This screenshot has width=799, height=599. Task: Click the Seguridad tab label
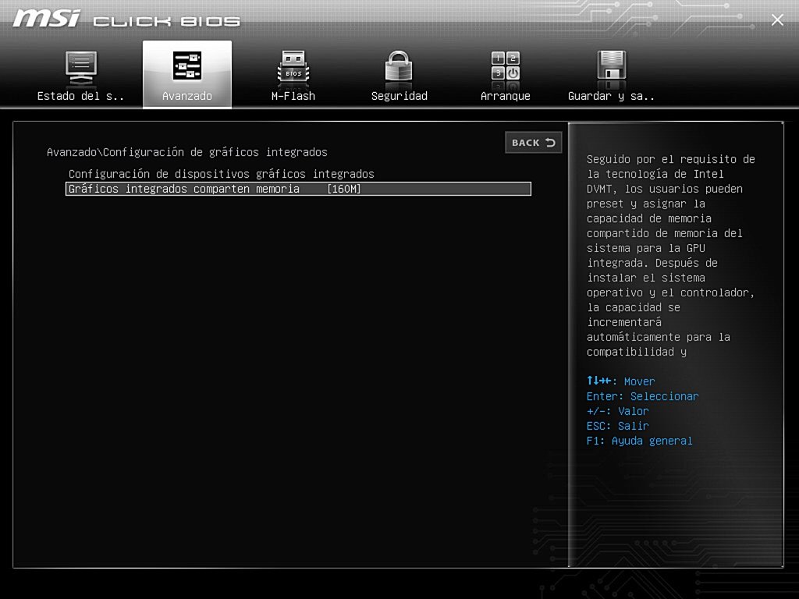tap(399, 96)
